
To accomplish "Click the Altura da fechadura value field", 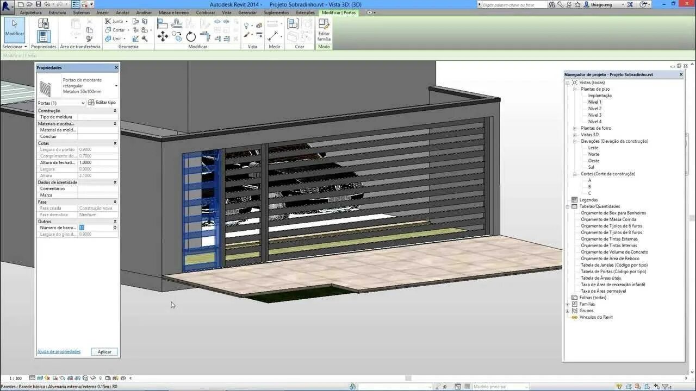I will 98,163.
